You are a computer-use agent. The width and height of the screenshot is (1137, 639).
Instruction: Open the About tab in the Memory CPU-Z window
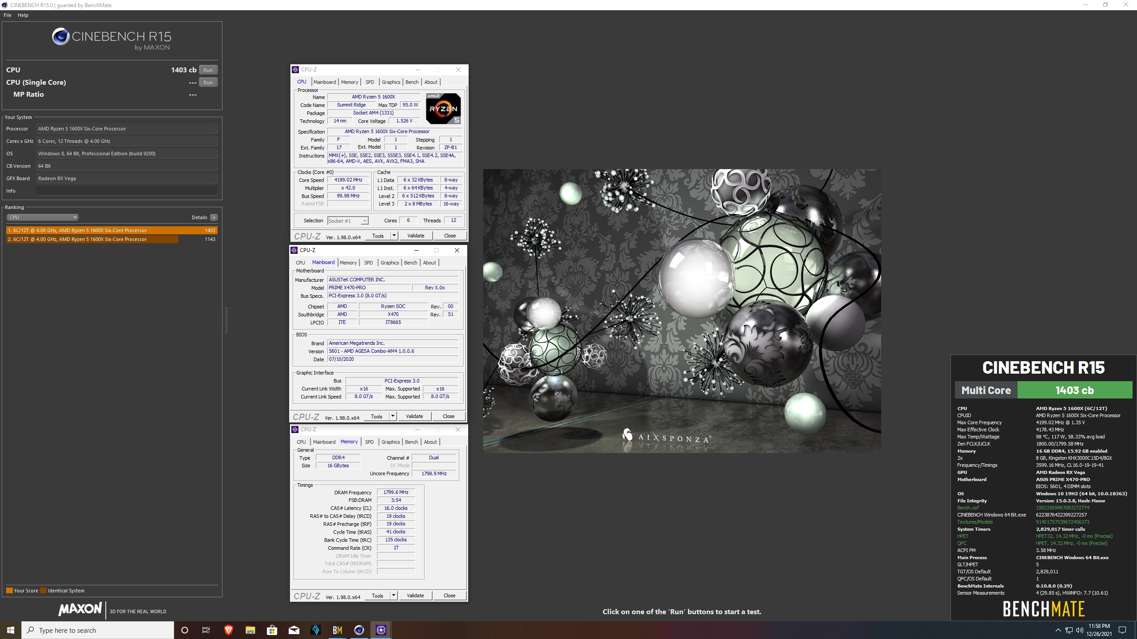coord(430,442)
